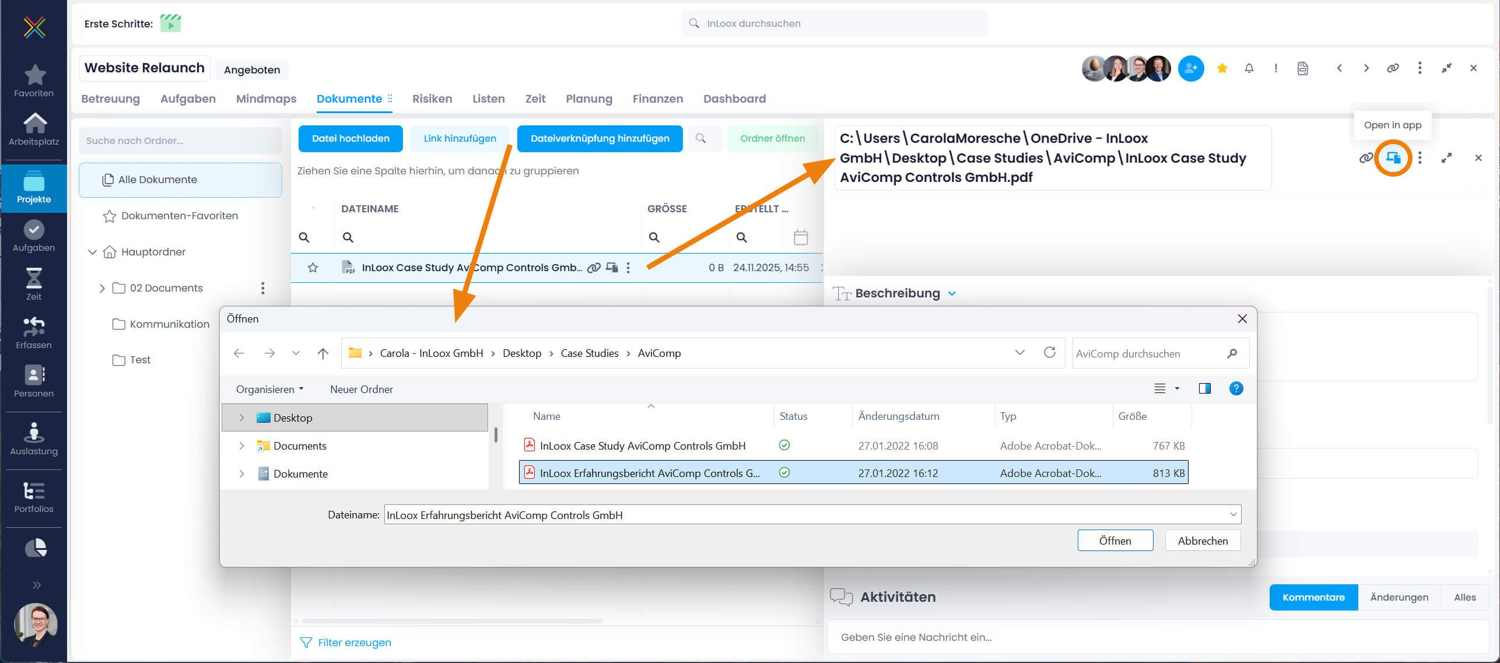Go to next project with right chevron
Image resolution: width=1500 pixels, height=663 pixels.
1366,68
